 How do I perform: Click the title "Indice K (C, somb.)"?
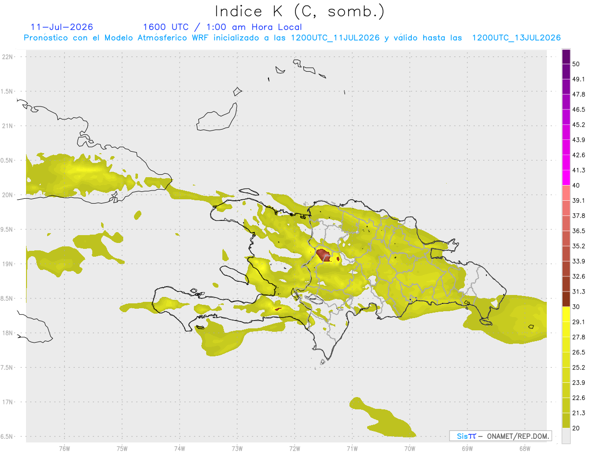(x=300, y=11)
